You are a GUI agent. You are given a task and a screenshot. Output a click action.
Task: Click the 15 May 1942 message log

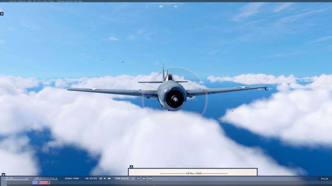point(193,173)
